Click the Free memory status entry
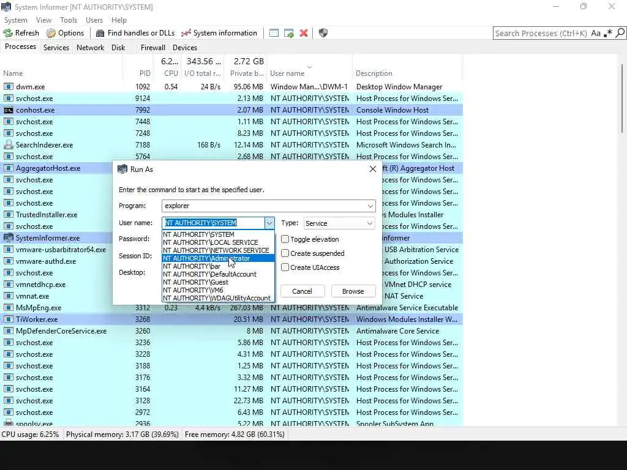 (235, 435)
